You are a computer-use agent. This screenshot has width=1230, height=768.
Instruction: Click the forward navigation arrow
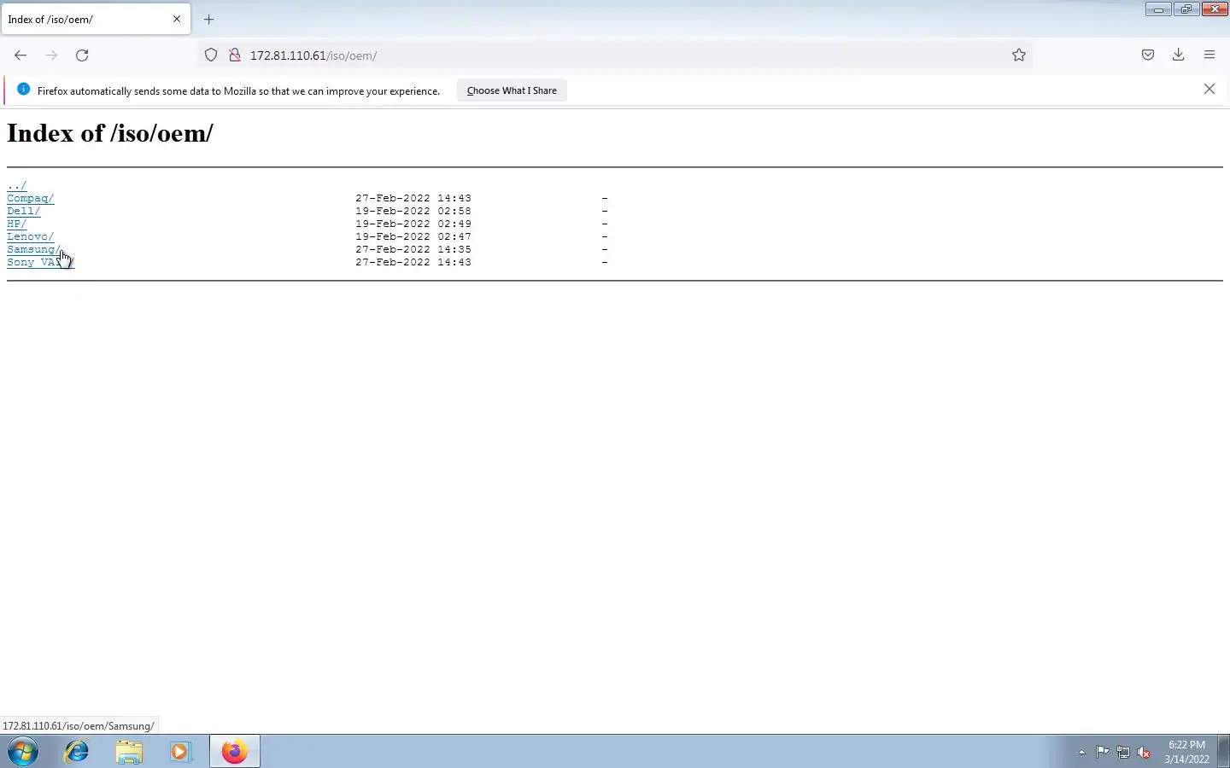coord(51,55)
